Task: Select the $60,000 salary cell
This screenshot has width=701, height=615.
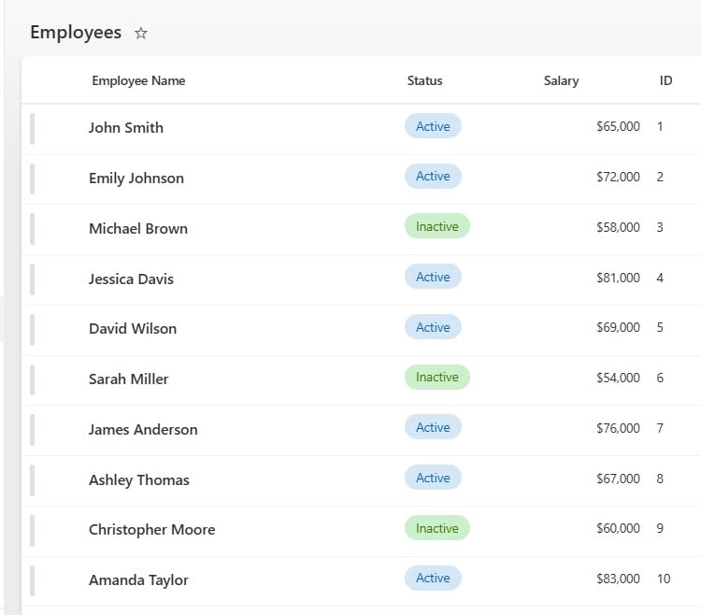Action: click(x=618, y=528)
